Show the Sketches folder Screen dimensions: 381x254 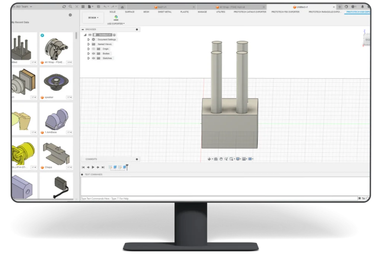pos(93,58)
